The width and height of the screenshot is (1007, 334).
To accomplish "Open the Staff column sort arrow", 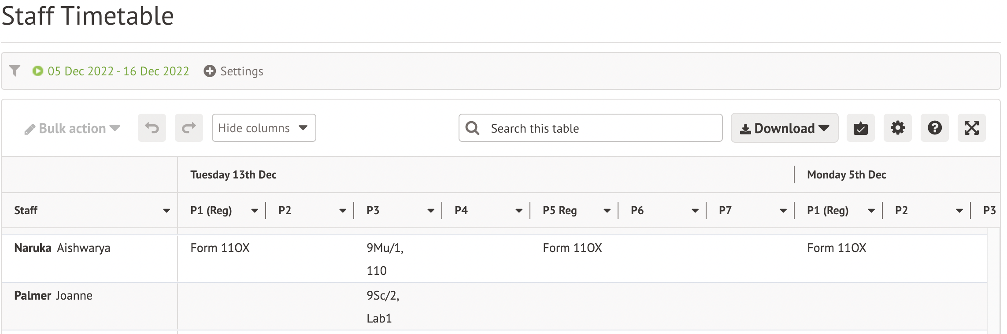I will tap(167, 211).
